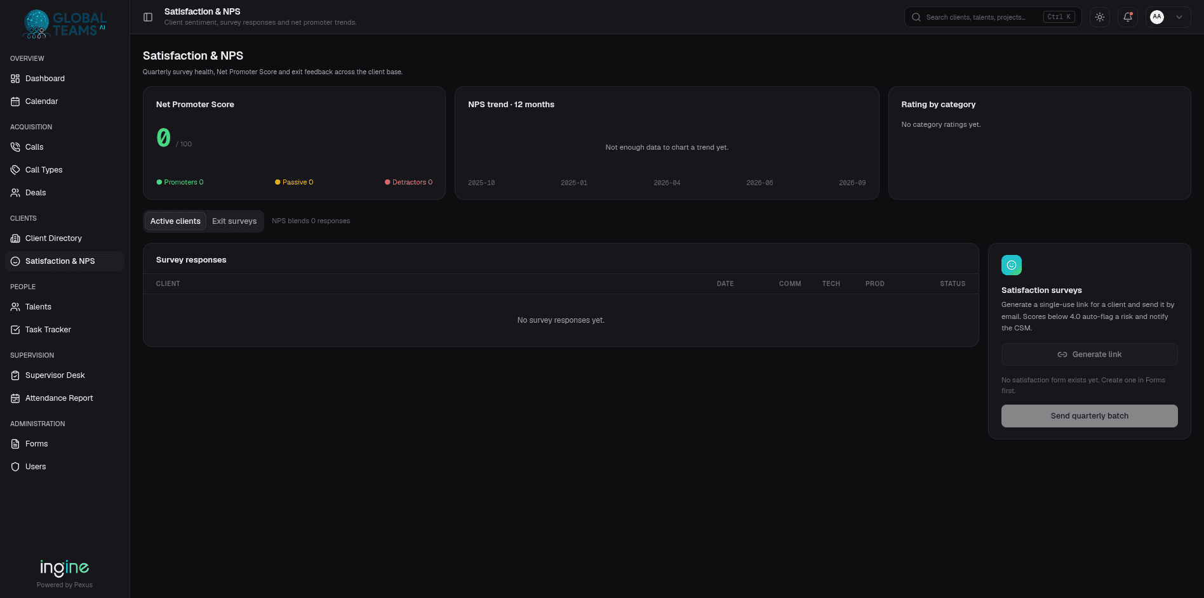Toggle light and dark theme
This screenshot has height=598, width=1204.
click(1100, 17)
